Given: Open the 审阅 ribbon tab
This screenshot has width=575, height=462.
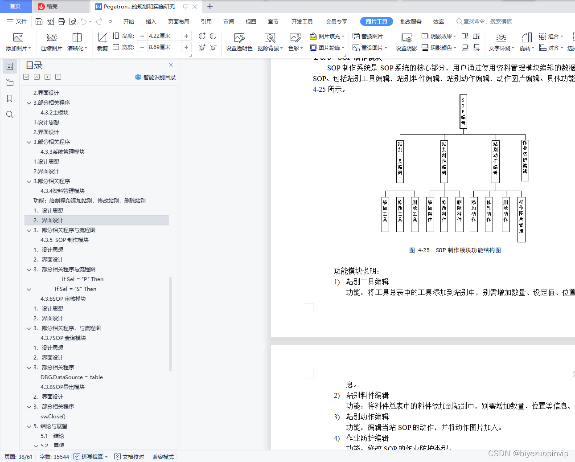Looking at the screenshot, I should point(228,21).
